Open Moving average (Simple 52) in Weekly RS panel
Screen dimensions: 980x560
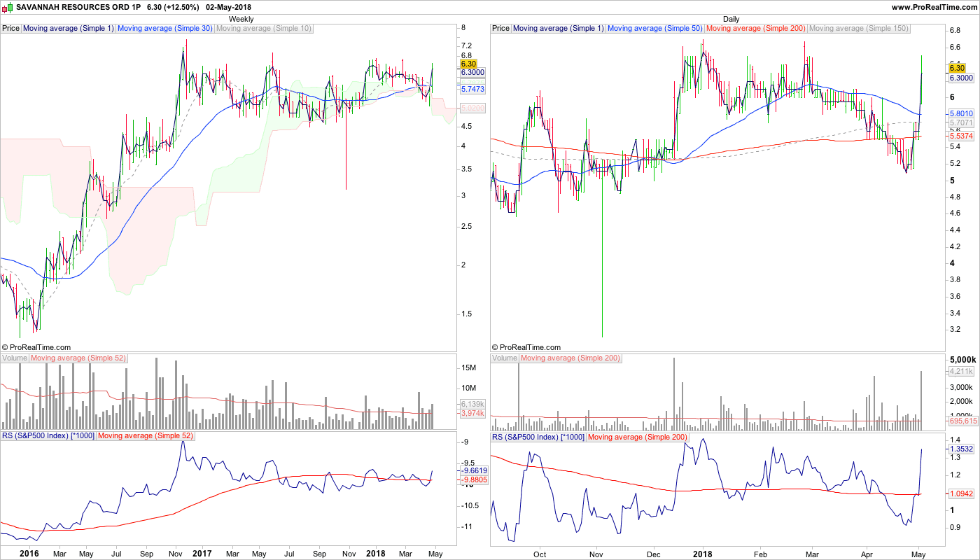pyautogui.click(x=145, y=436)
